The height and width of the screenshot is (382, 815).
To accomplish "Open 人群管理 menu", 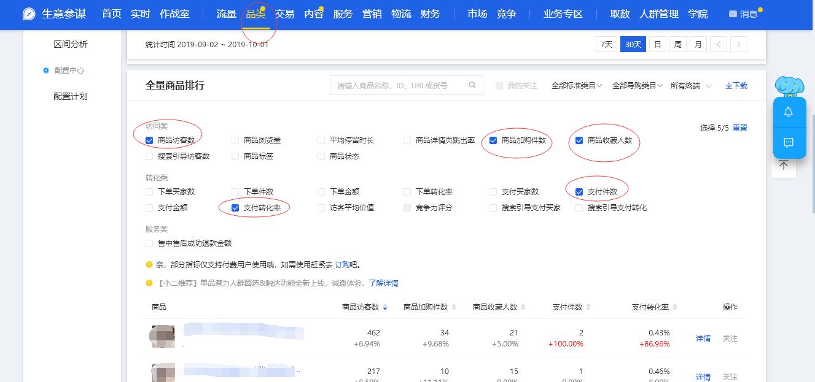I will pyautogui.click(x=659, y=14).
